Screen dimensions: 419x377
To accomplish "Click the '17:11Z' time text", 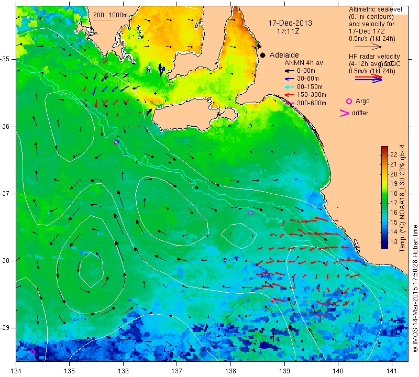I will point(288,31).
